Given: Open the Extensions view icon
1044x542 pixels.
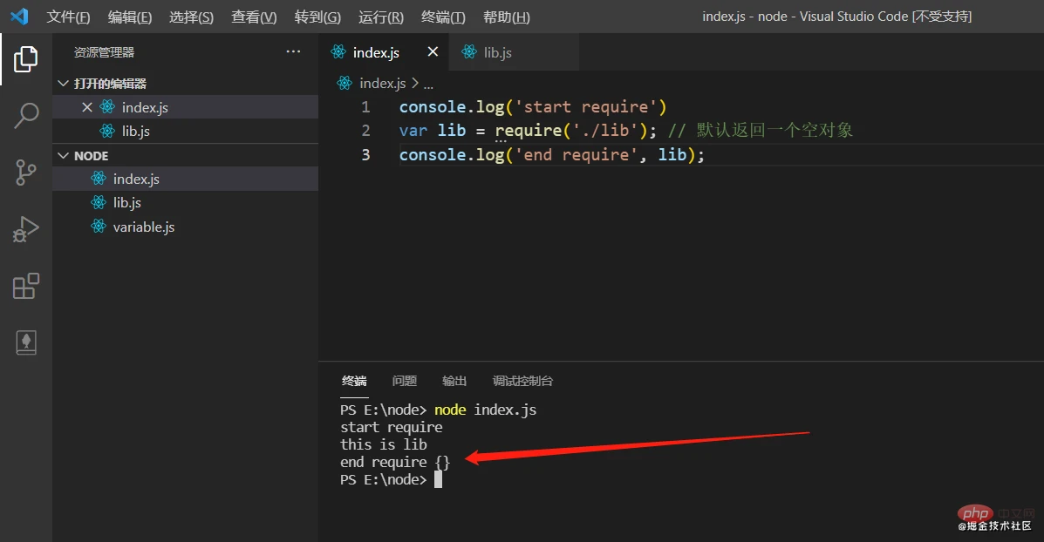Looking at the screenshot, I should (x=26, y=286).
